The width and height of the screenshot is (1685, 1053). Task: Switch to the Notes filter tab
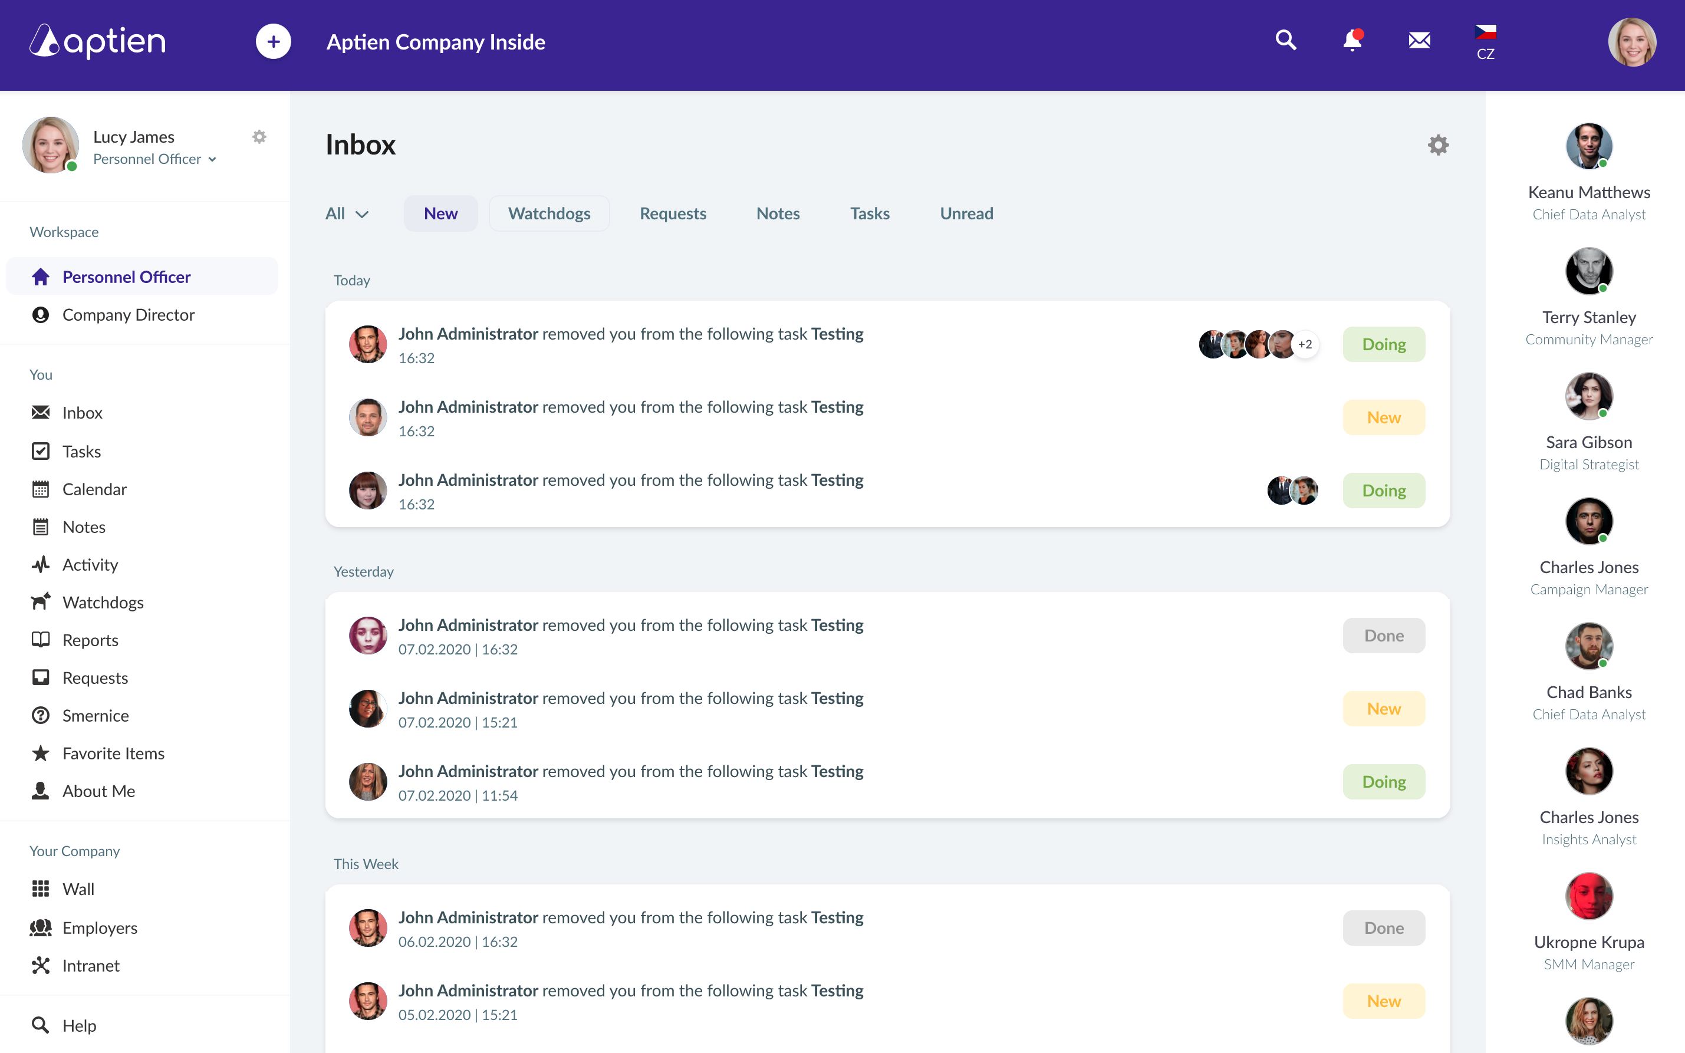(778, 213)
